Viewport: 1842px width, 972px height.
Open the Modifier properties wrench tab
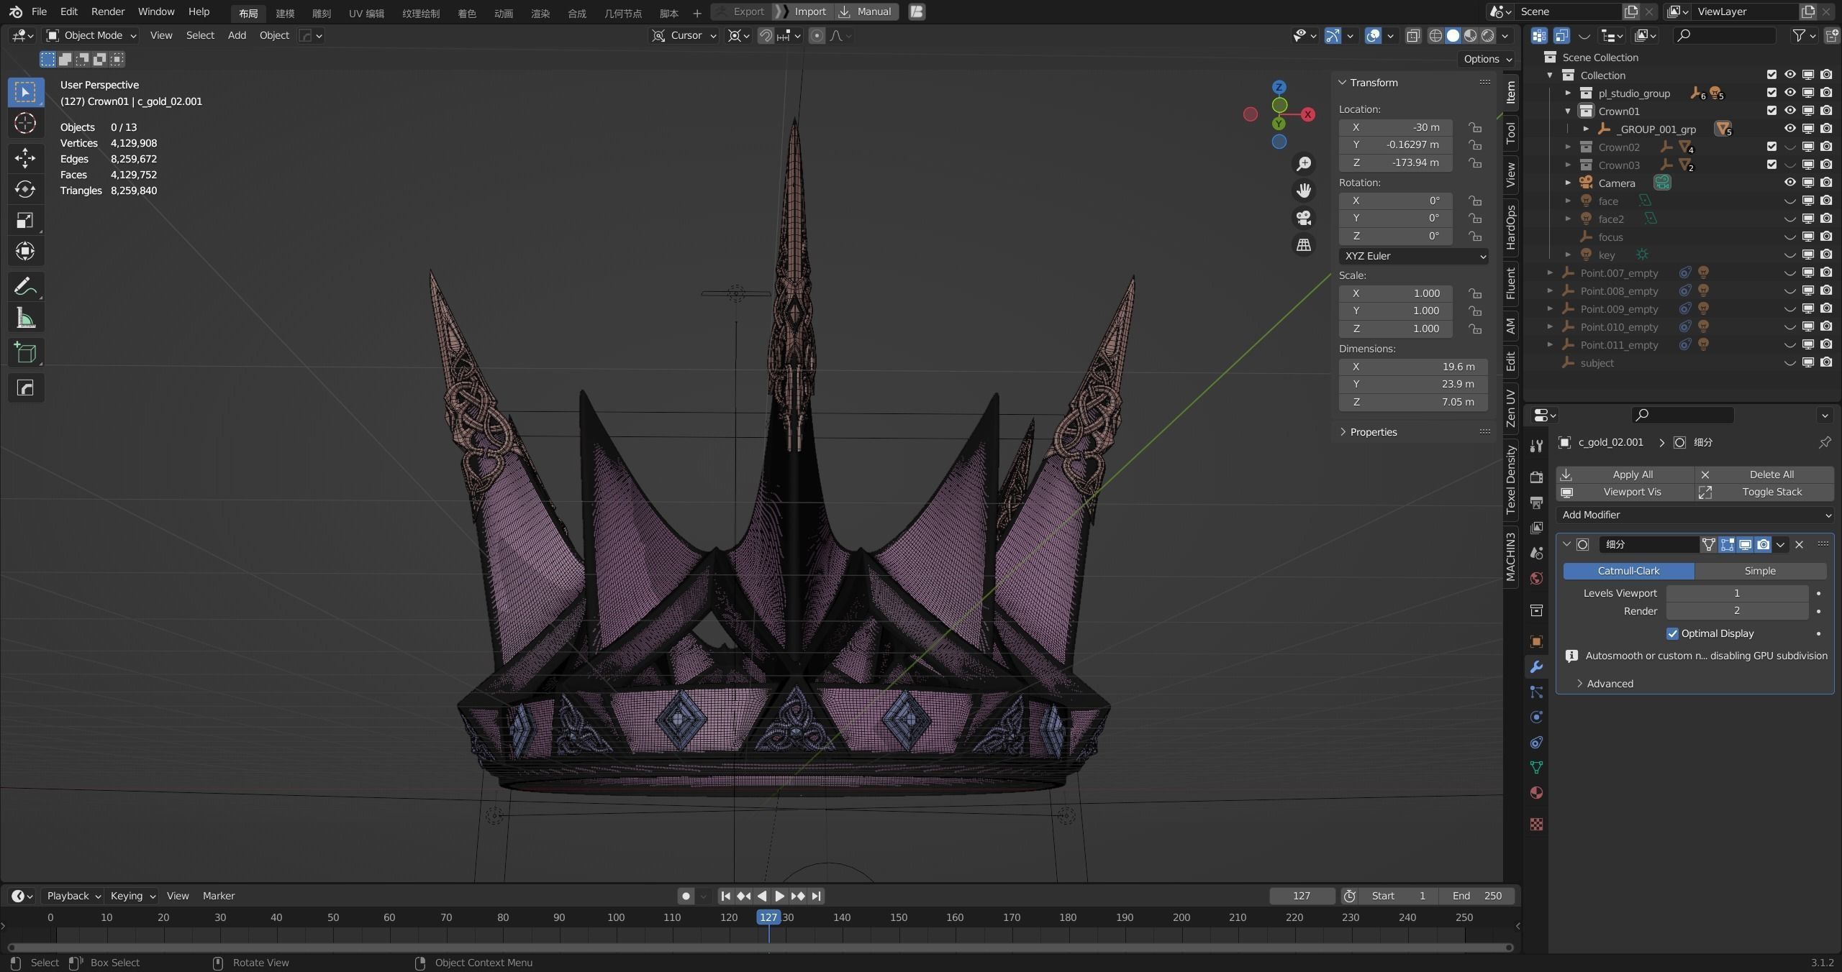pyautogui.click(x=1536, y=667)
